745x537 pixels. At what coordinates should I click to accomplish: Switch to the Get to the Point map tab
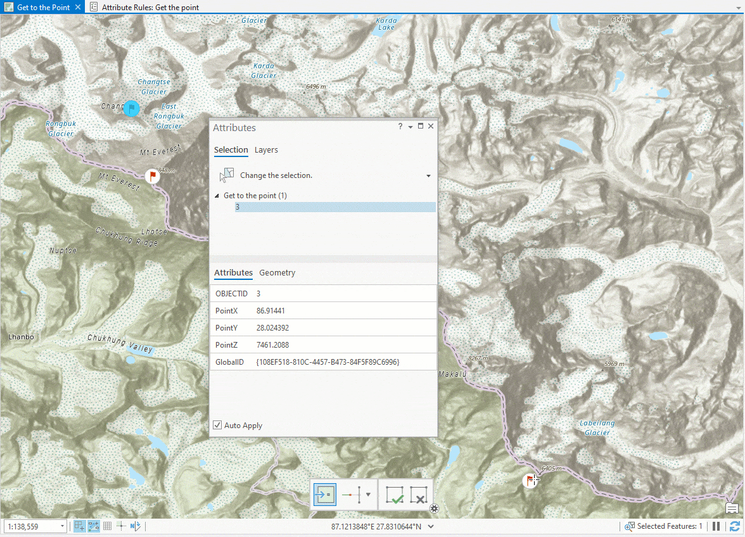(x=43, y=7)
